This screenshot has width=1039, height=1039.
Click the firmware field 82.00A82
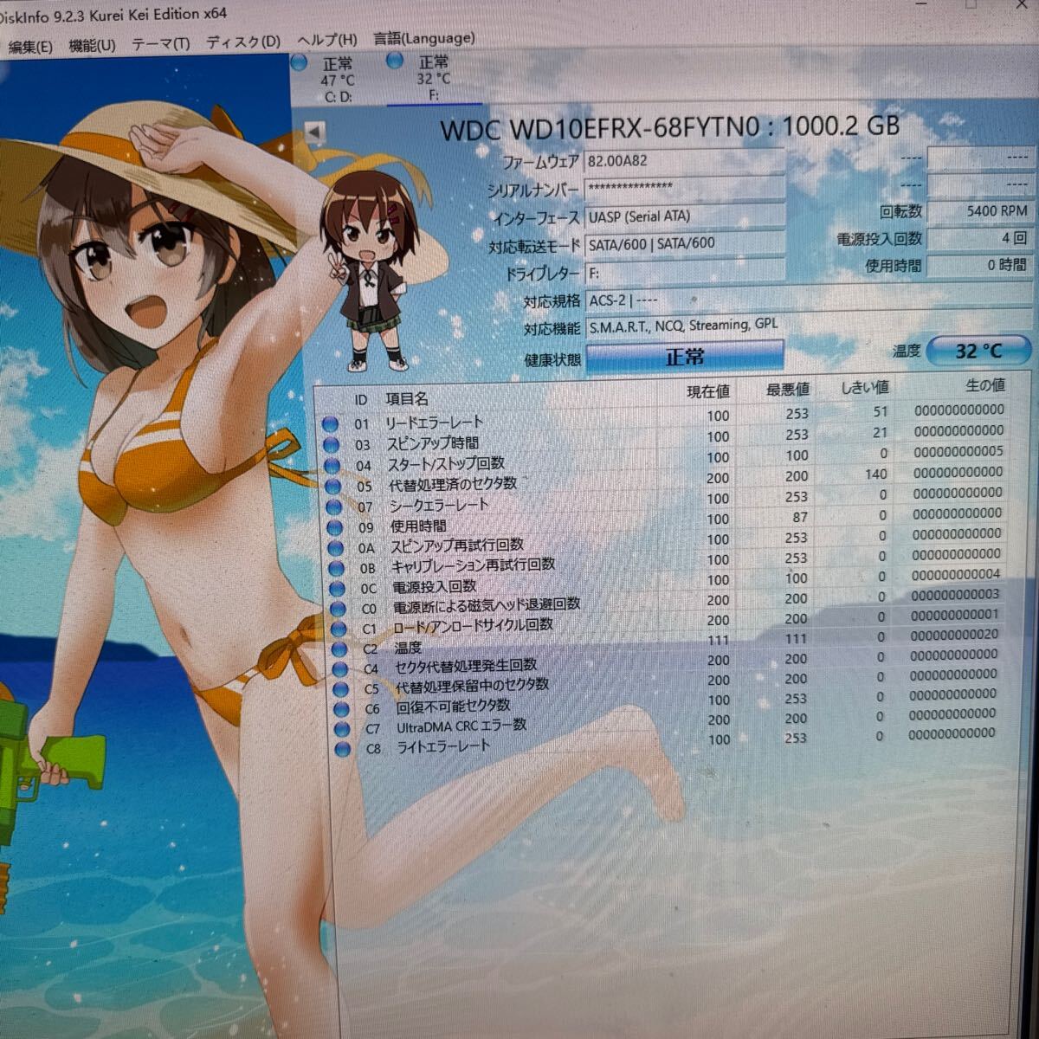click(x=684, y=161)
